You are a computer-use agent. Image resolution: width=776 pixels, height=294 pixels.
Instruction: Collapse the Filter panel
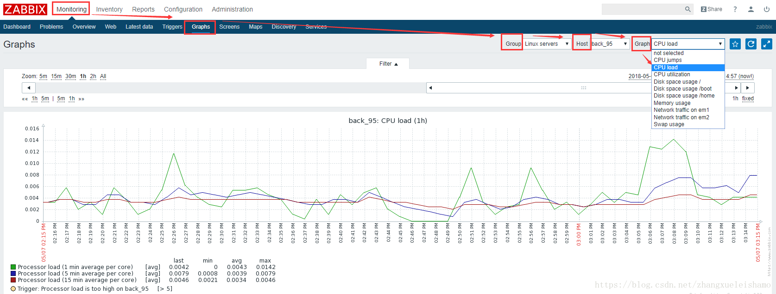point(388,64)
